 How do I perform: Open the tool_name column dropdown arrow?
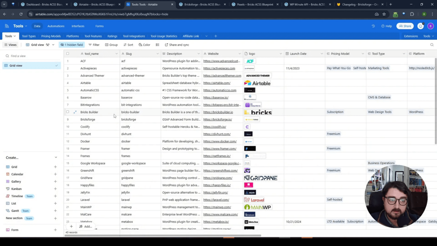click(116, 54)
